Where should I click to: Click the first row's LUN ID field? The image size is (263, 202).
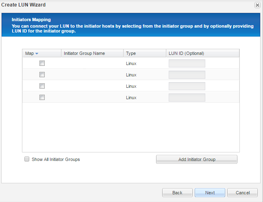point(187,63)
